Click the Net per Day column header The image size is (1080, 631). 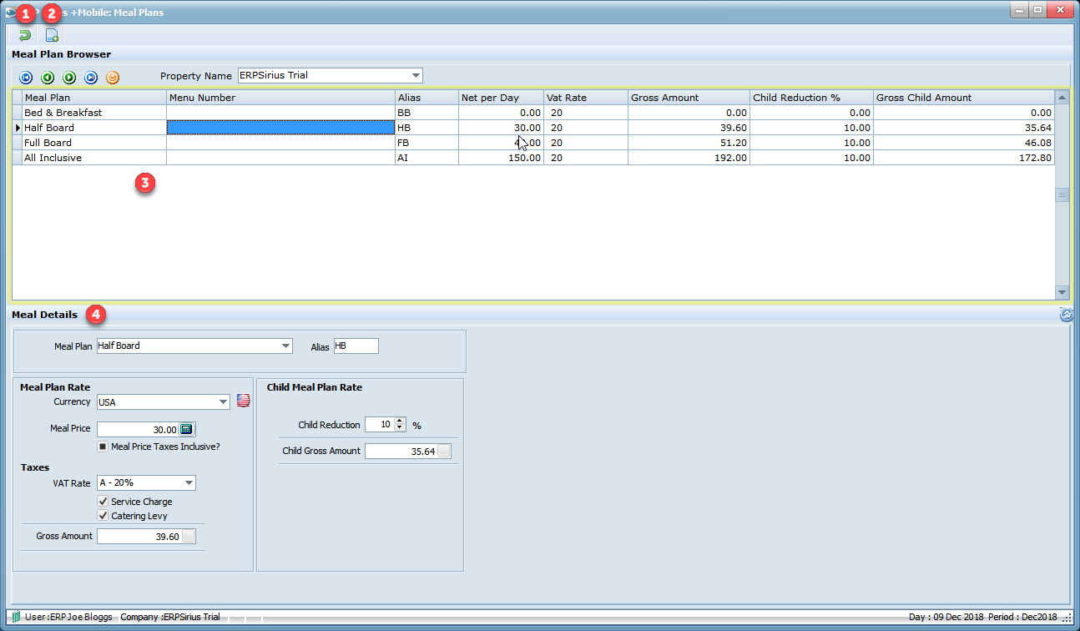click(501, 98)
